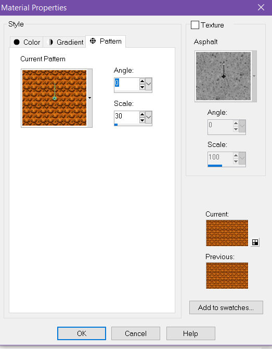Open the pattern Angle slider dropdown
Image resolution: width=272 pixels, height=349 pixels.
coord(149,84)
